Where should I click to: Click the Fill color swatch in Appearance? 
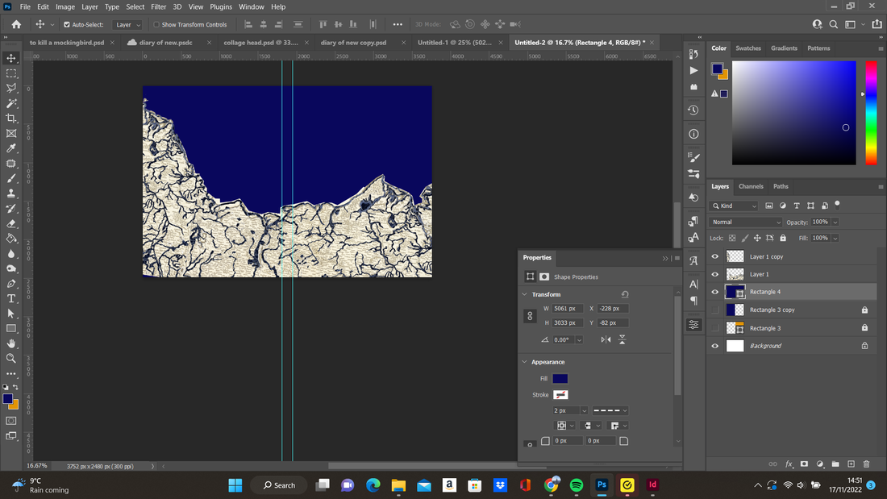[560, 379]
